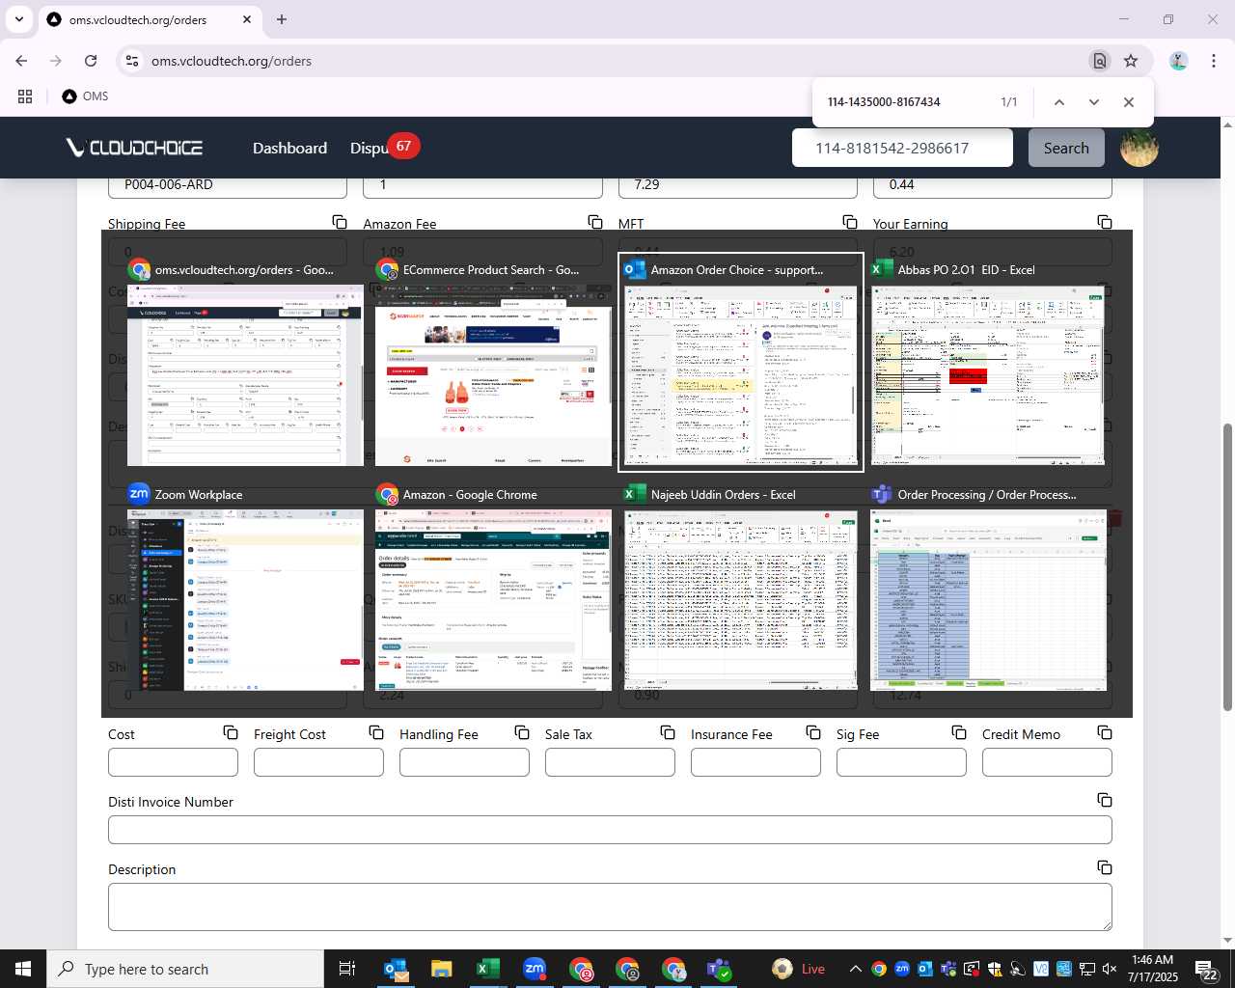Click the Cost input field
The width and height of the screenshot is (1235, 988).
pyautogui.click(x=173, y=762)
